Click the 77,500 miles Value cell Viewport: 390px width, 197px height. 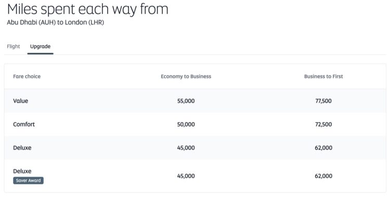coord(323,101)
